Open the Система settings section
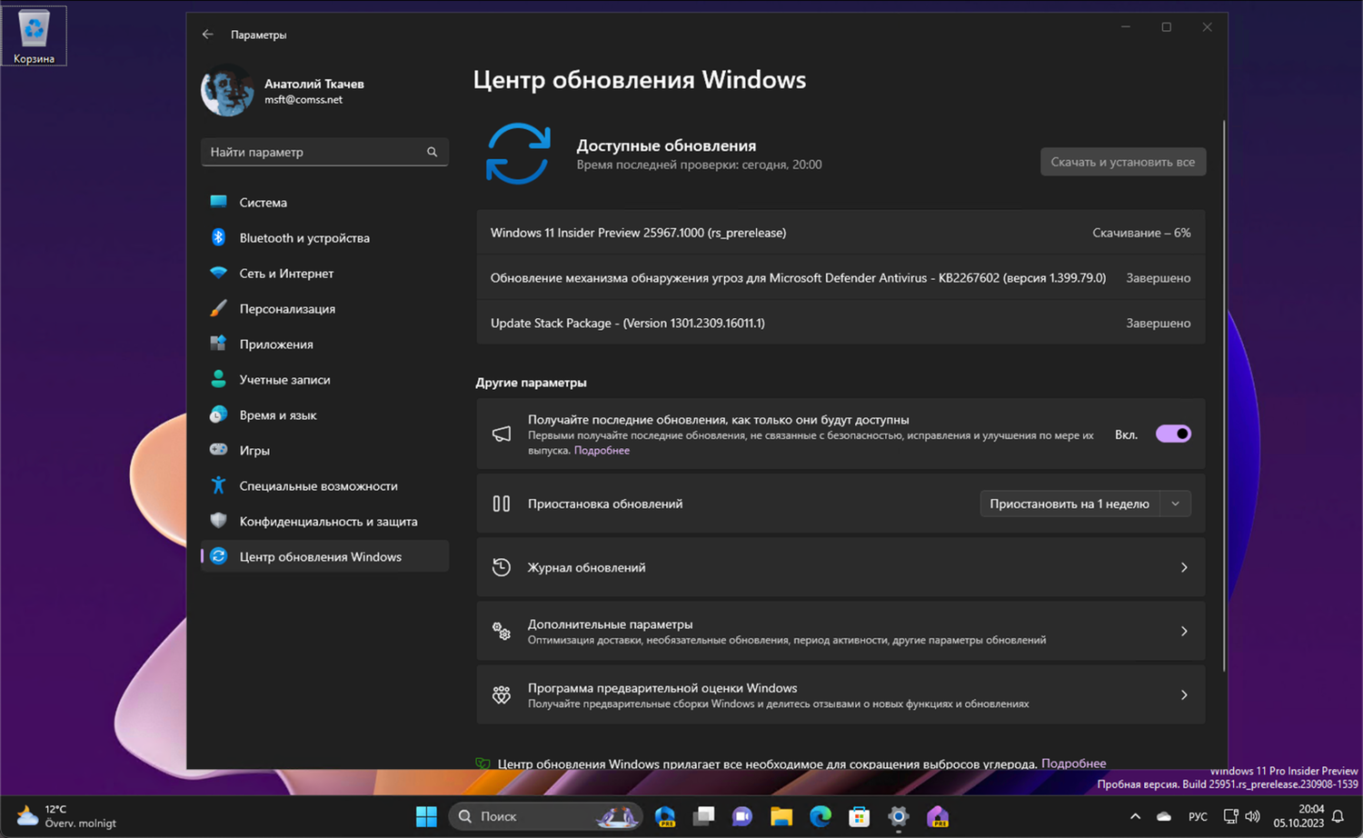This screenshot has width=1363, height=838. coord(264,202)
